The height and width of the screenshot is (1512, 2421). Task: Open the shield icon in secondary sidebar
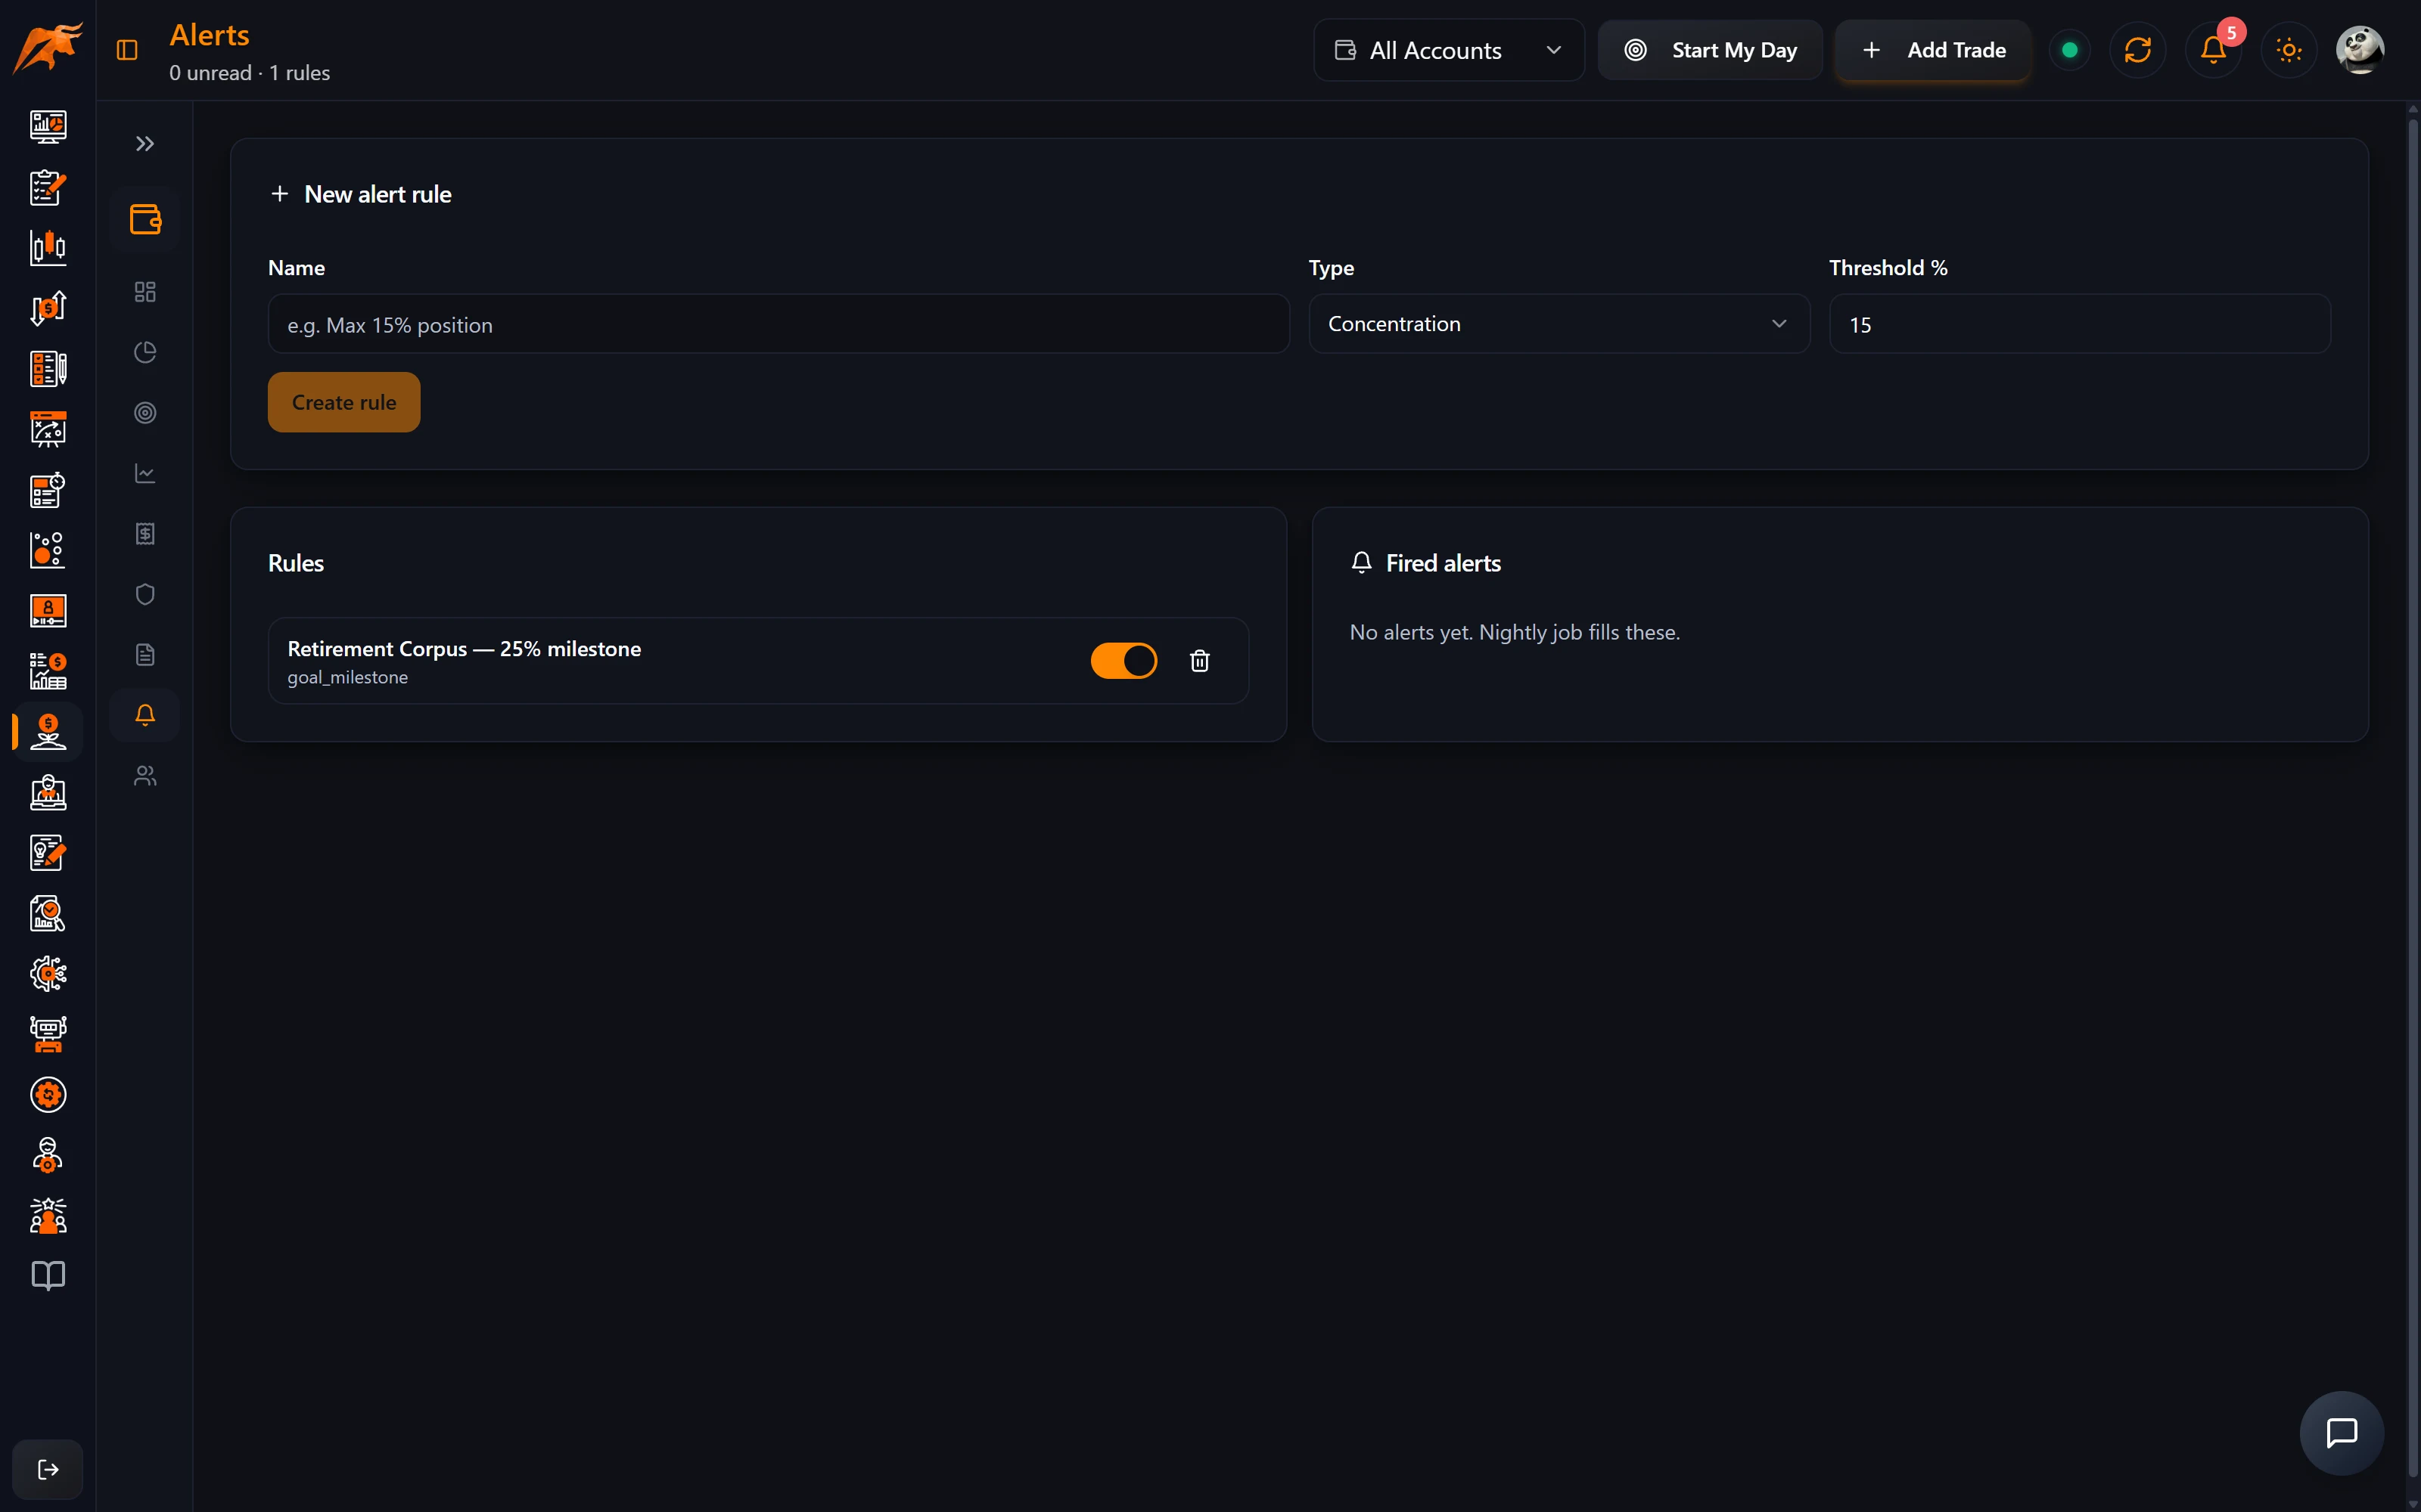(145, 594)
